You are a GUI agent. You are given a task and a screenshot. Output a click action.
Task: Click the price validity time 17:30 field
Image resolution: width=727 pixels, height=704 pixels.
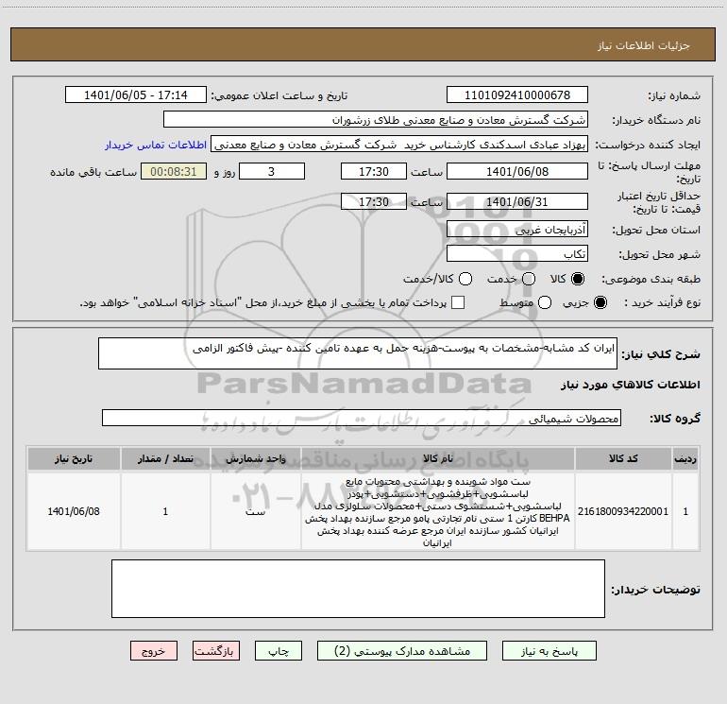374,201
